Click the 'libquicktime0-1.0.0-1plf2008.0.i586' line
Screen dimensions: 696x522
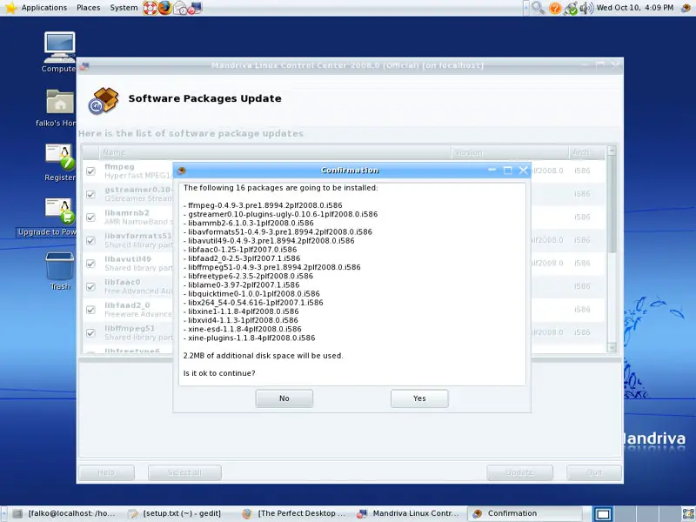251,294
